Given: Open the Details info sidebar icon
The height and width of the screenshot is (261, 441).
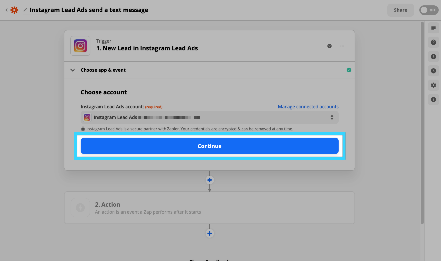Looking at the screenshot, I should point(433,99).
